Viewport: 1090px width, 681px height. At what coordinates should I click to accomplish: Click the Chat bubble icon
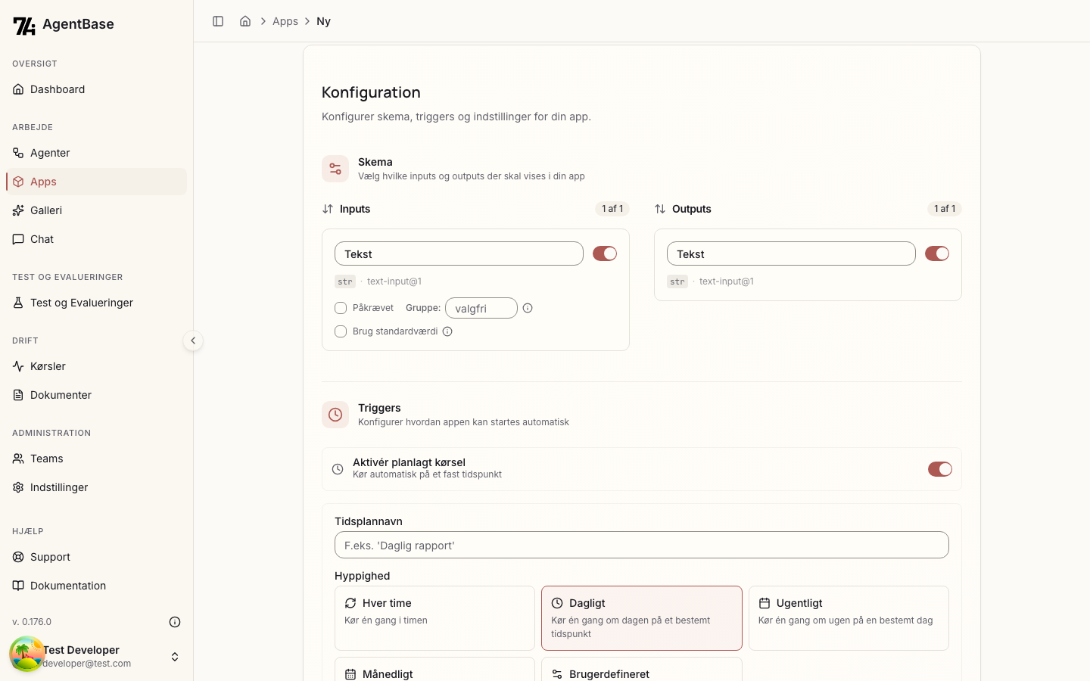pyautogui.click(x=18, y=239)
